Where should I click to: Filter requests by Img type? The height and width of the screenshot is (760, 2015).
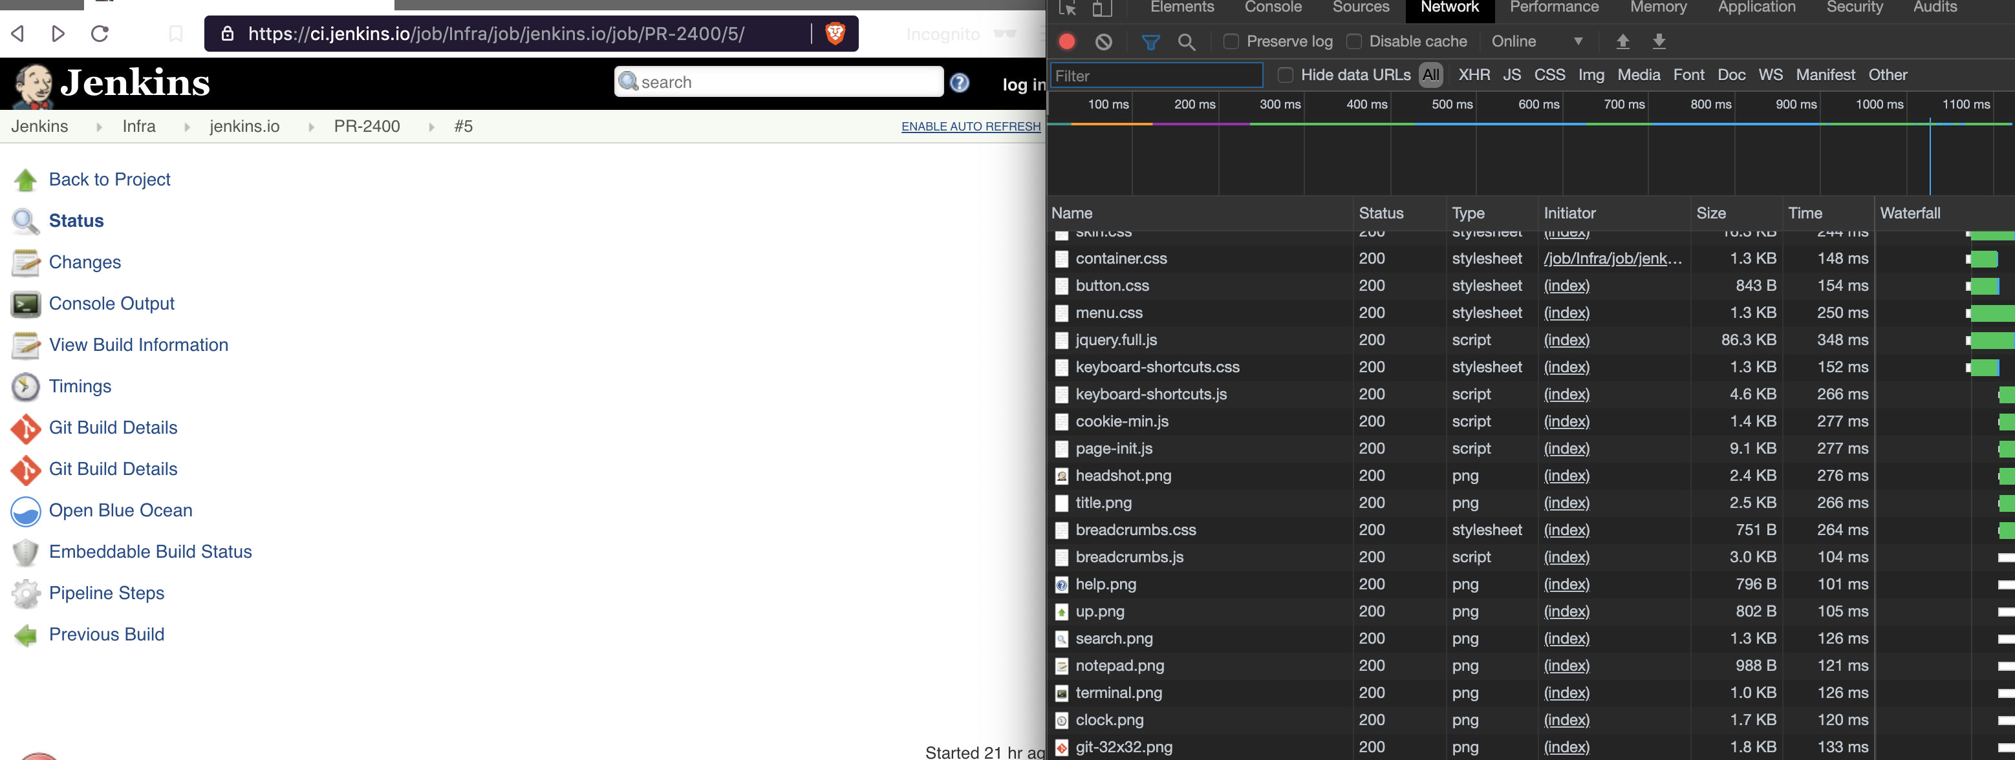(1591, 75)
